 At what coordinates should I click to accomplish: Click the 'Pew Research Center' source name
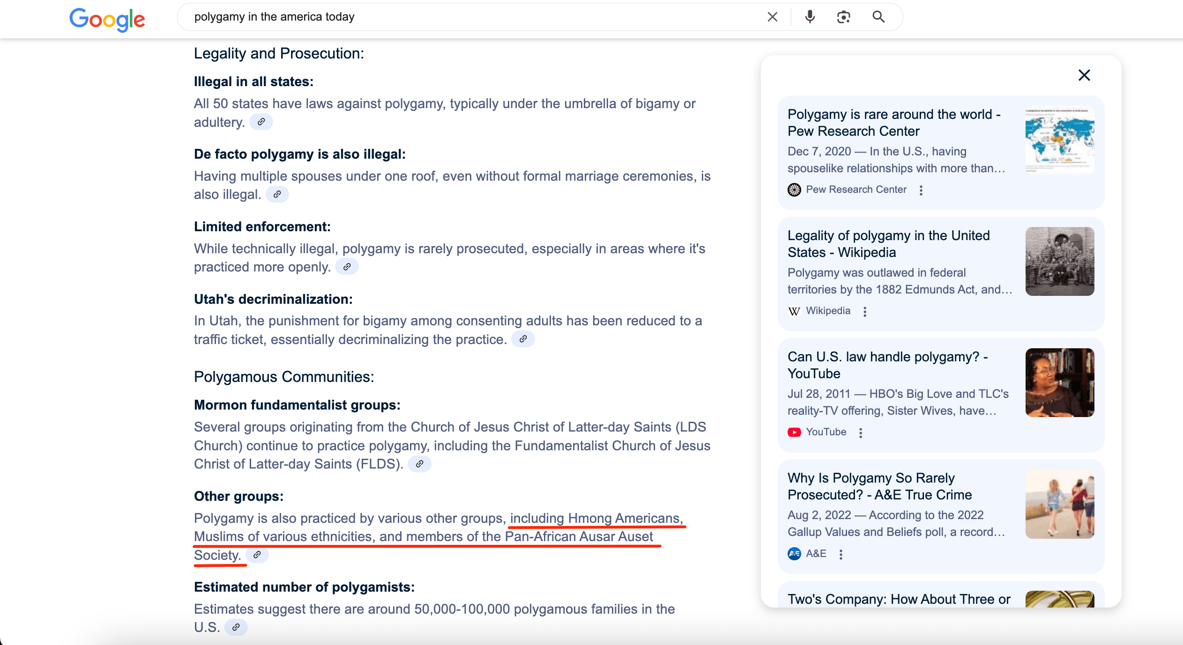(856, 190)
